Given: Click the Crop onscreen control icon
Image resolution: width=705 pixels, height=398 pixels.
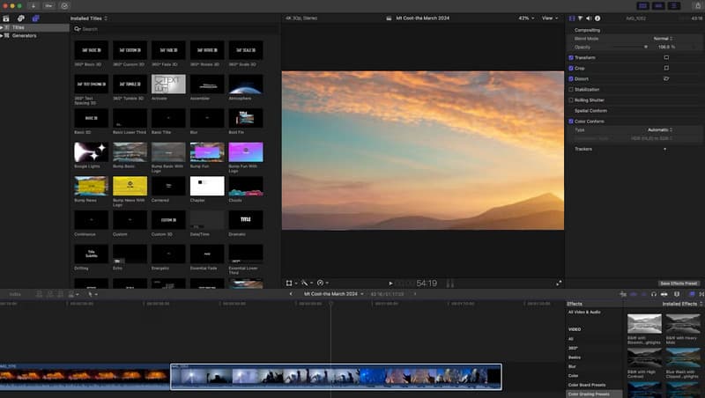Looking at the screenshot, I should 666,69.
